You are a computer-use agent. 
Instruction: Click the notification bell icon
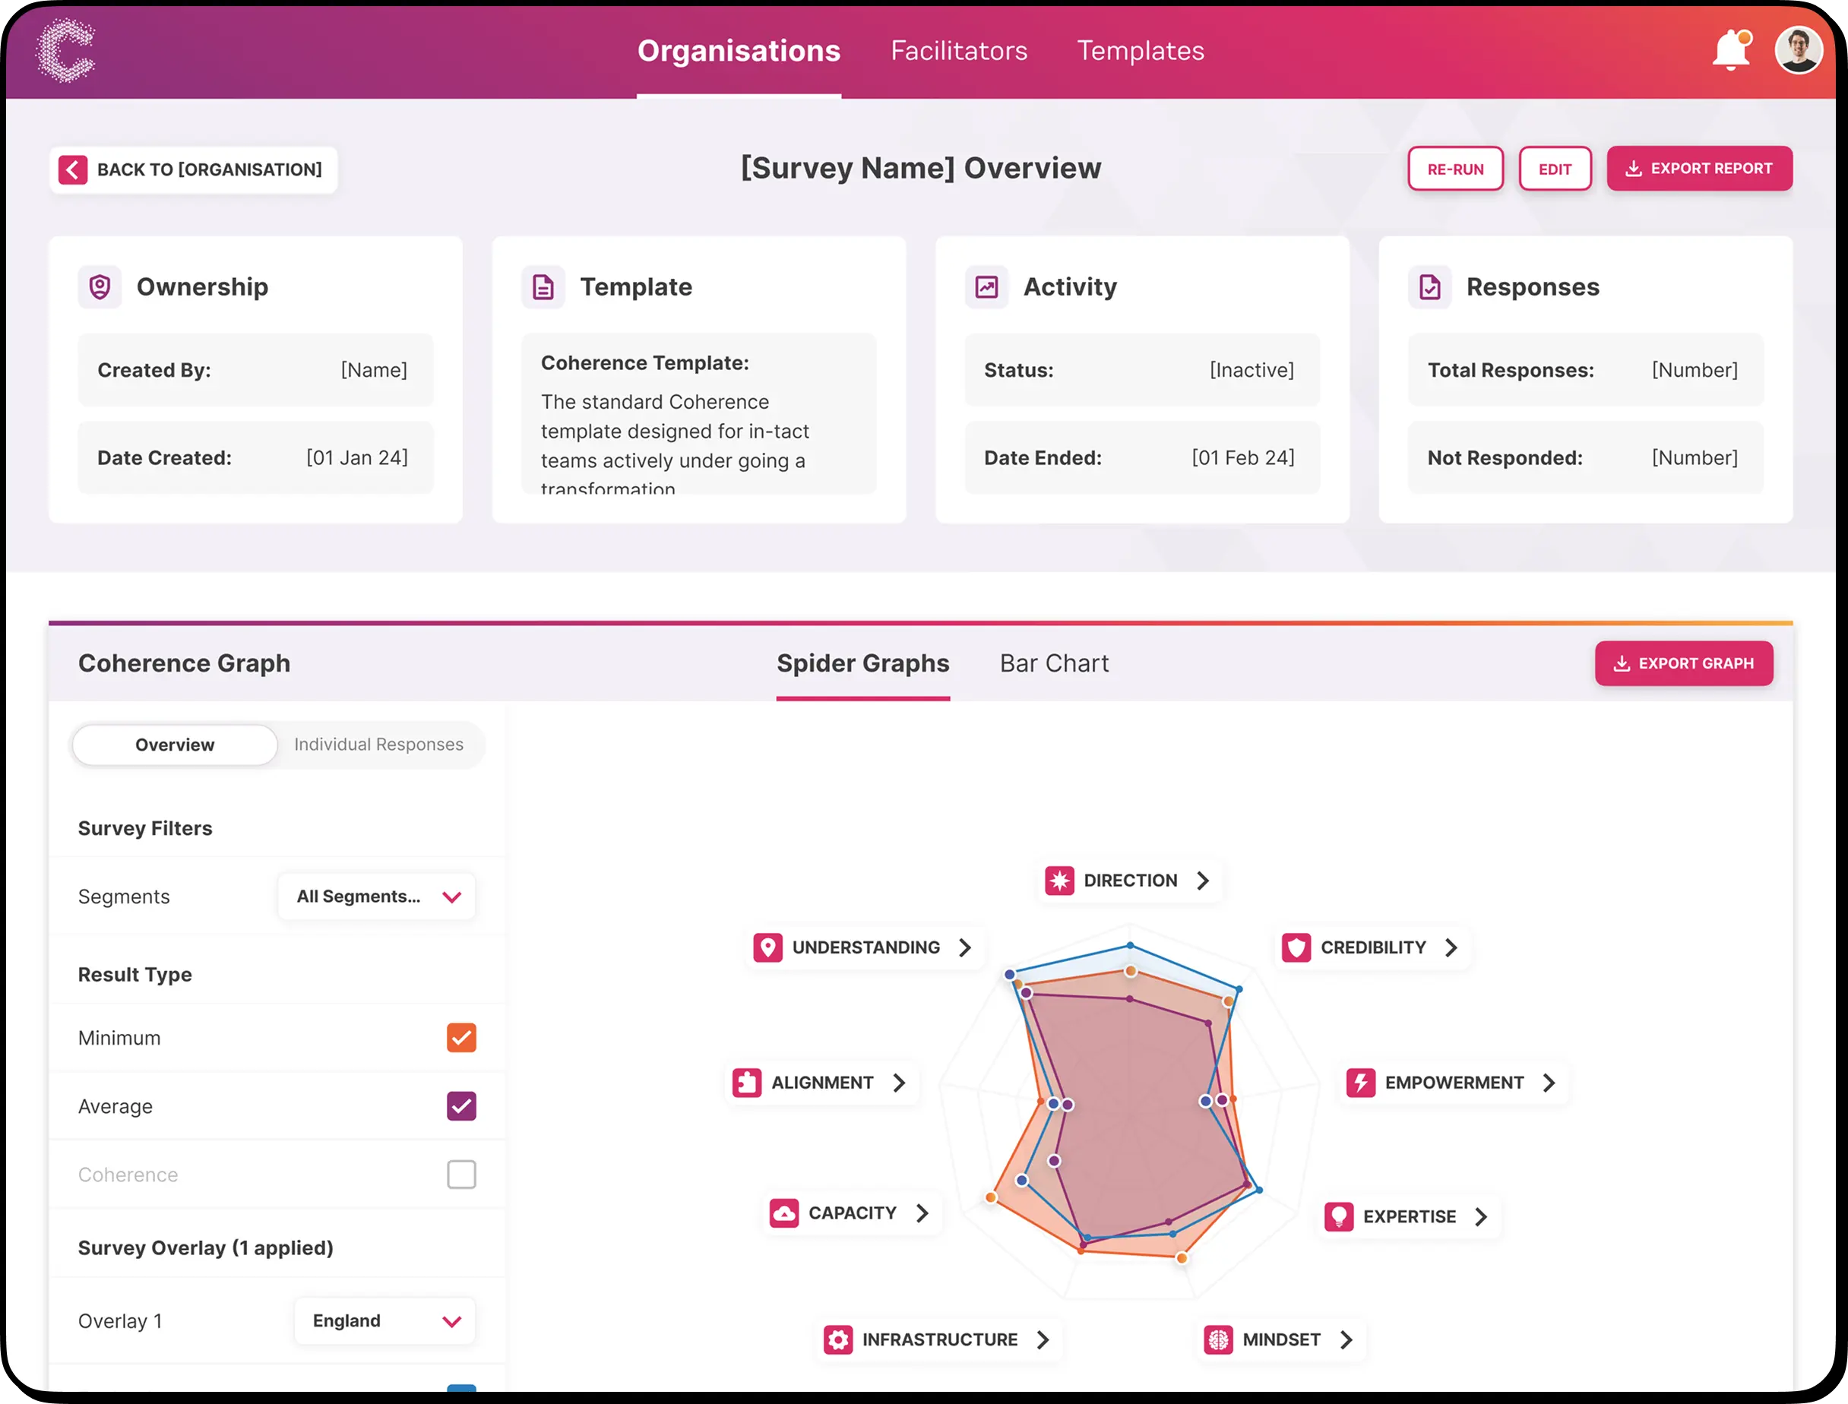click(x=1731, y=50)
